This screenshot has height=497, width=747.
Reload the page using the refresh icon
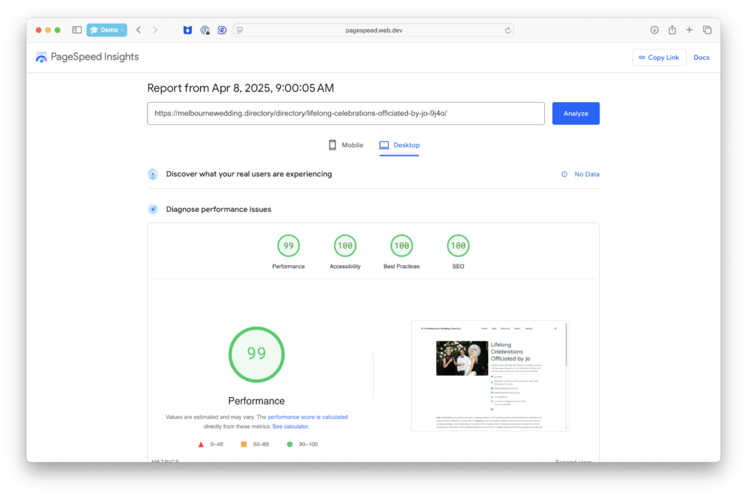click(x=508, y=30)
